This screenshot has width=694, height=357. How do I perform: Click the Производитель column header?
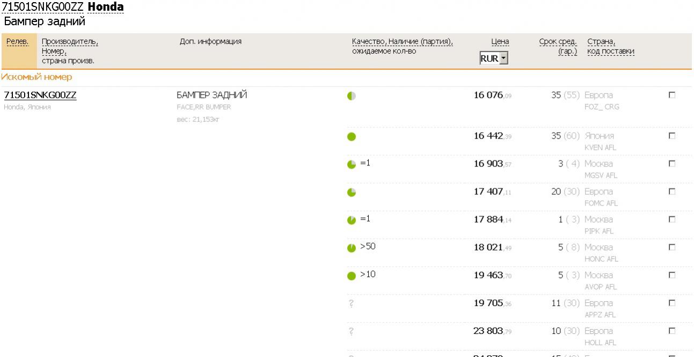point(70,42)
